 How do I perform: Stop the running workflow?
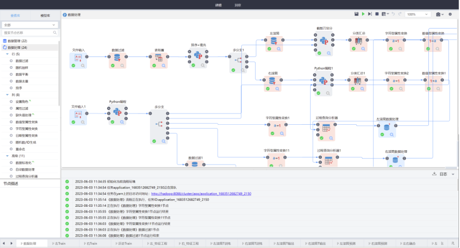(x=377, y=14)
